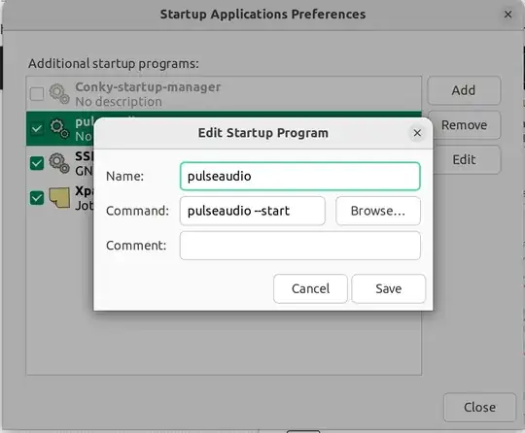Close the Edit Startup Program dialog
This screenshot has height=433, width=525.
click(x=417, y=133)
